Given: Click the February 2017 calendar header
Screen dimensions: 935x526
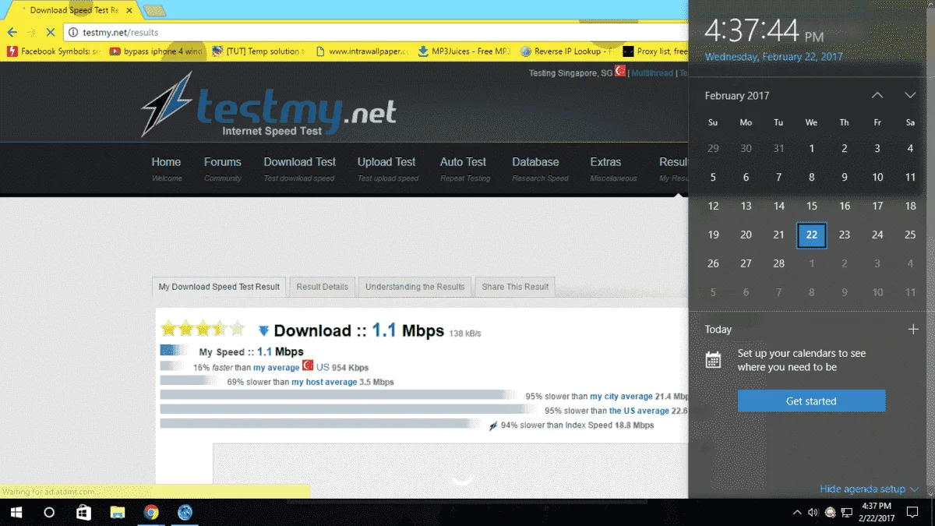Looking at the screenshot, I should point(737,96).
